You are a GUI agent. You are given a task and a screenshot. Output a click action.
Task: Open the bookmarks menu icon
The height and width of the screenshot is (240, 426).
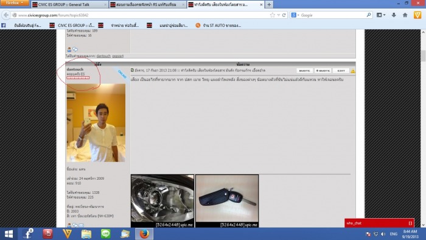380,15
